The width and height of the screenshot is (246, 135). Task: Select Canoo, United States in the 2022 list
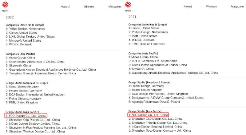tap(22, 33)
